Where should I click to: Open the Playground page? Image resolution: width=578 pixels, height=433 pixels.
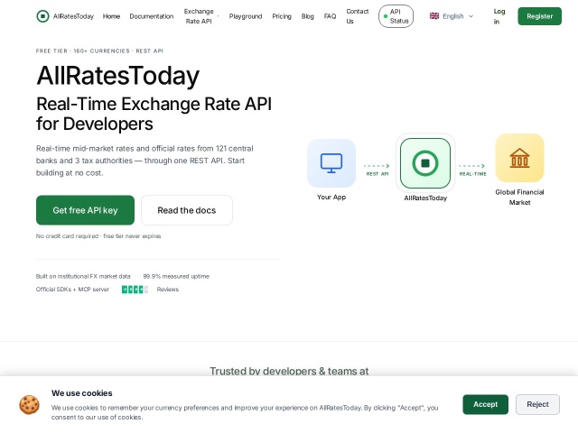(x=246, y=16)
